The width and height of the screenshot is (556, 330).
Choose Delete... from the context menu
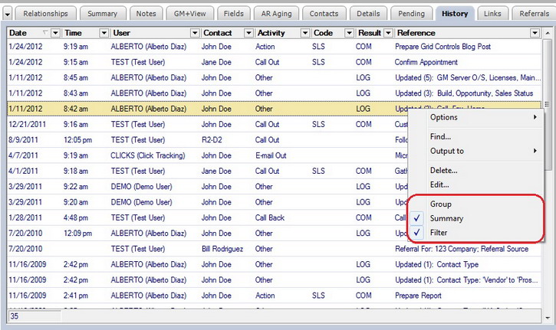click(443, 170)
